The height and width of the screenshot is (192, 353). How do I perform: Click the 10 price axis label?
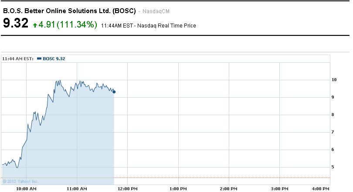click(x=334, y=80)
